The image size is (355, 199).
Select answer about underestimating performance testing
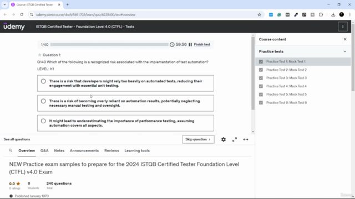[x=126, y=123]
